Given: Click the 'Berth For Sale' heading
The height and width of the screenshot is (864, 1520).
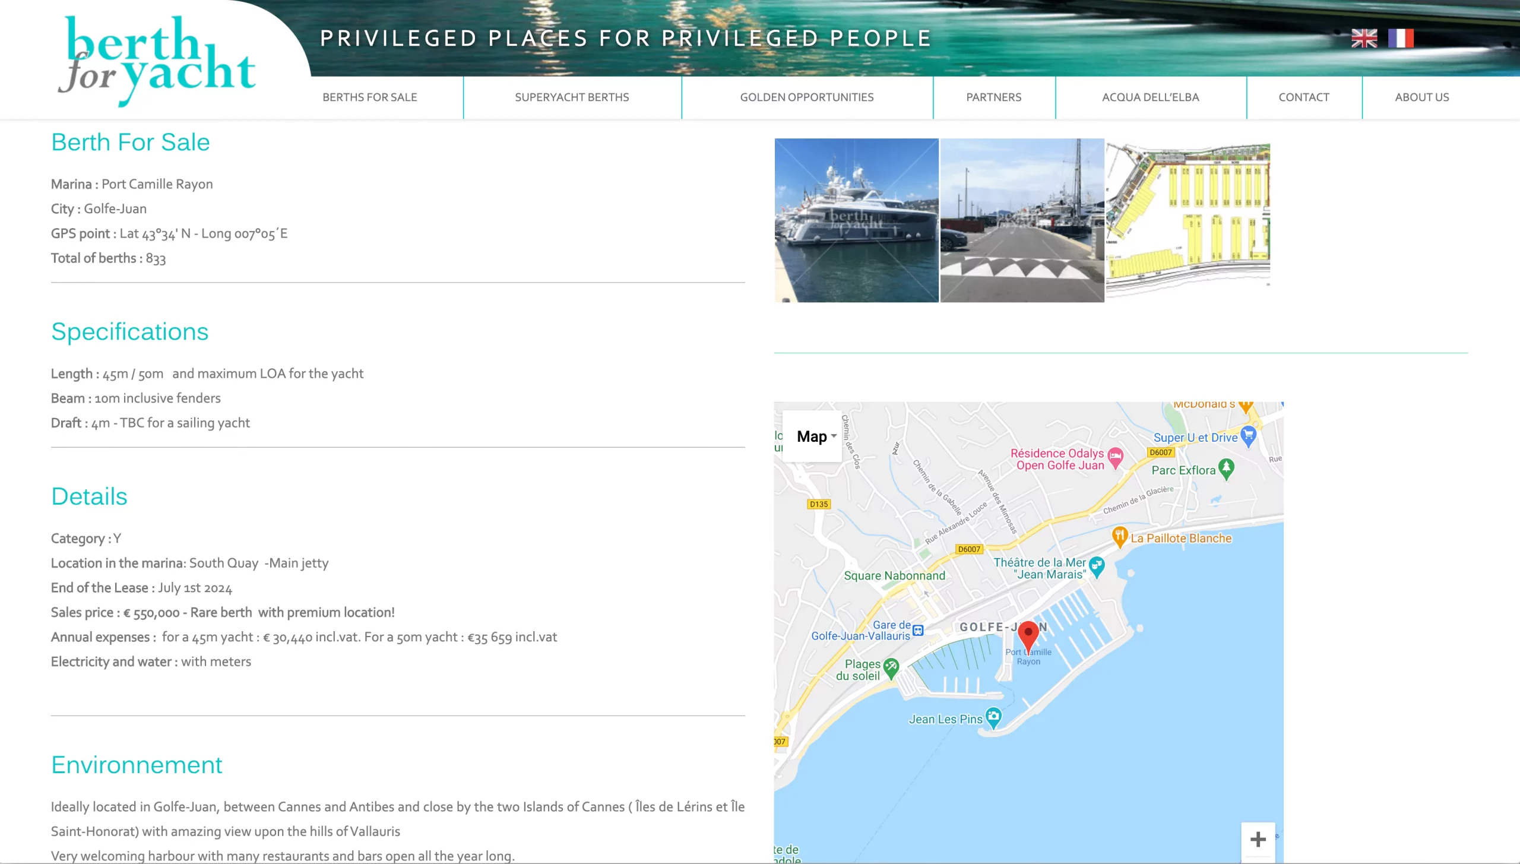Looking at the screenshot, I should (x=131, y=143).
